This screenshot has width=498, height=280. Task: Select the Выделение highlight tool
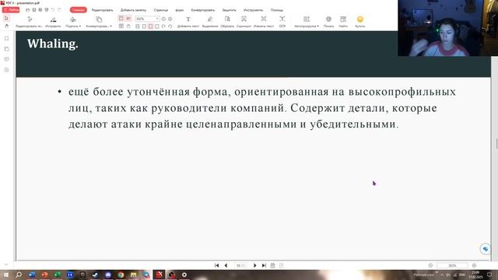pyautogui.click(x=210, y=22)
